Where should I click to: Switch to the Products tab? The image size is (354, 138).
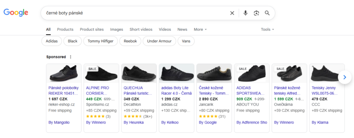[x=65, y=29]
